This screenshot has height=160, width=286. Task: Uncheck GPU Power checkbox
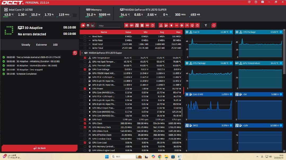click(85, 89)
